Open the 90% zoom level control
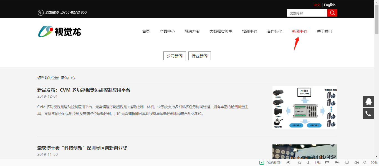This screenshot has width=379, height=166. click(x=374, y=163)
